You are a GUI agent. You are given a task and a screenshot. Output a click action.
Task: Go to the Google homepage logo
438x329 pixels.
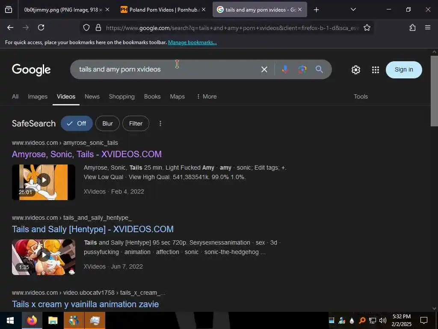(31, 70)
